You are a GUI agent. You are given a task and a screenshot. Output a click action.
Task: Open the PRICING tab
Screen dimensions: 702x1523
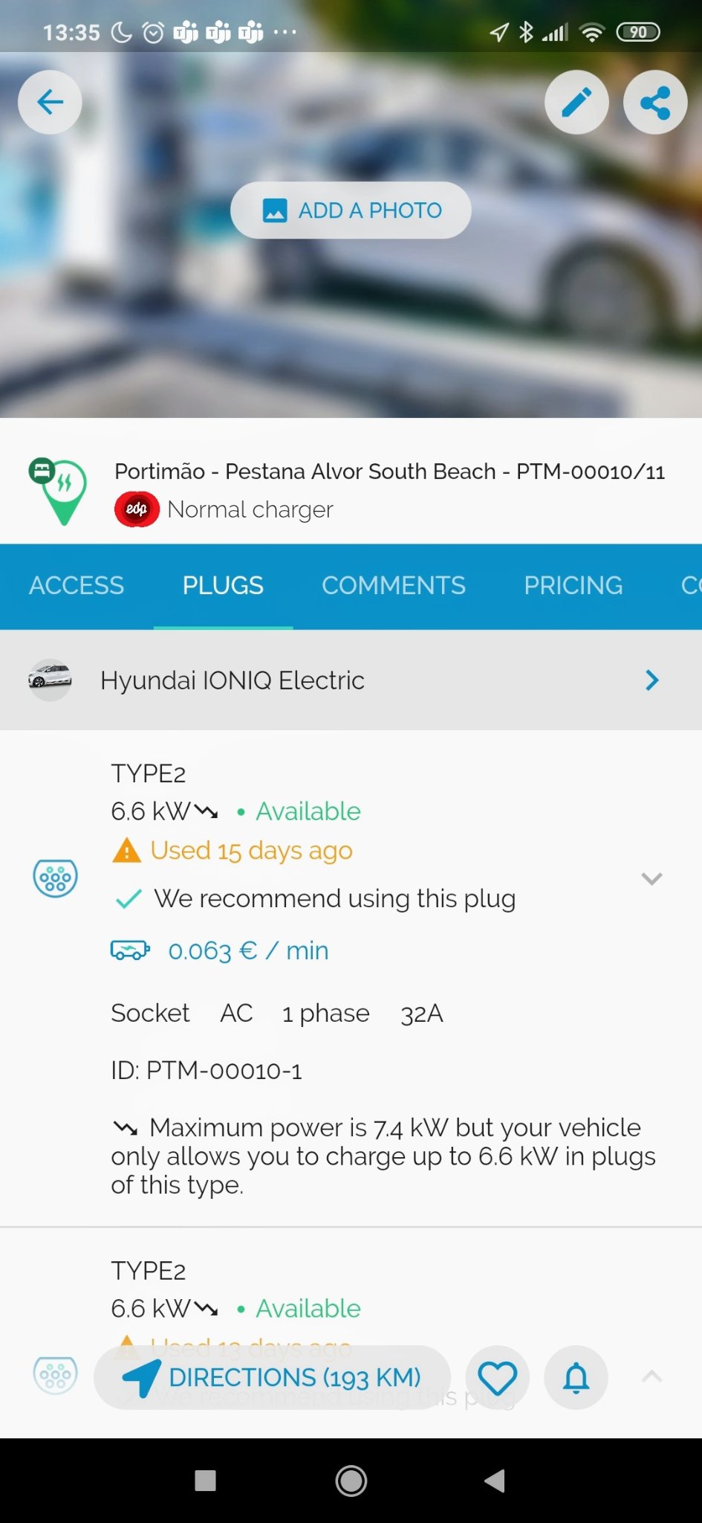573,586
